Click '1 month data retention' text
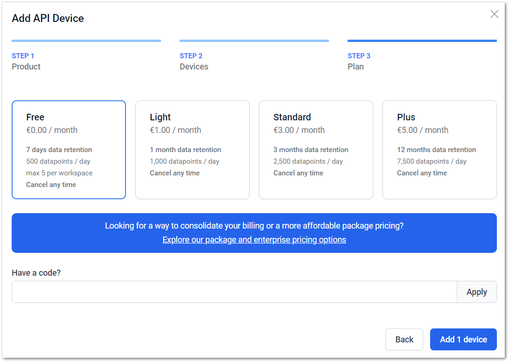Image resolution: width=509 pixels, height=362 pixels. [x=185, y=150]
